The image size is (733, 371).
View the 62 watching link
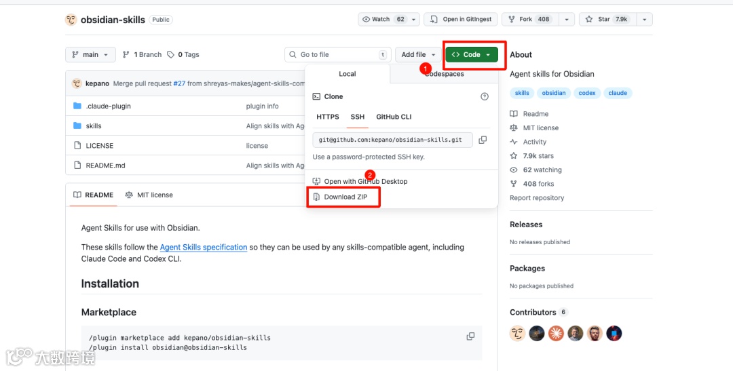click(535, 170)
